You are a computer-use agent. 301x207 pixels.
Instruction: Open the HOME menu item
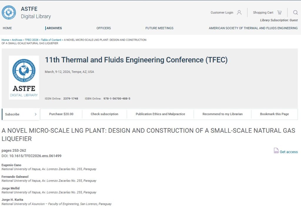point(7,28)
